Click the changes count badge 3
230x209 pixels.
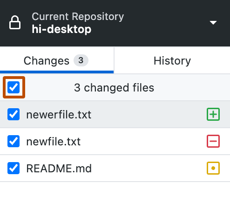pos(81,60)
